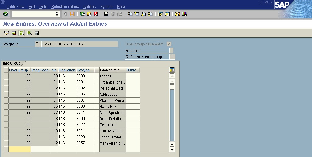Click the Select all icon
Viewport: 312px width, 157px height.
point(22,33)
